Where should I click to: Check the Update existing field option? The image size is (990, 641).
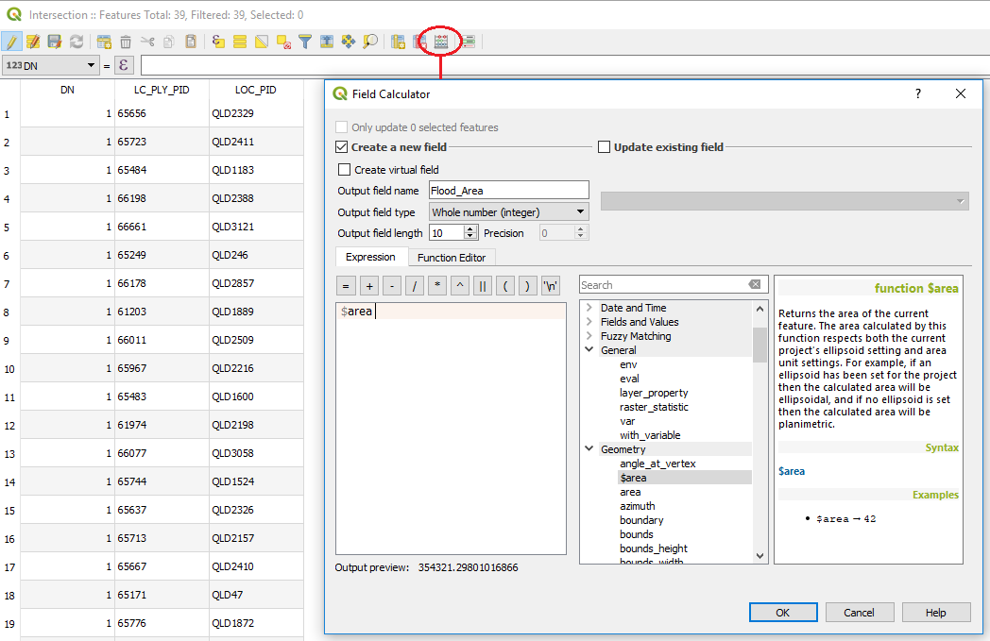coord(605,147)
